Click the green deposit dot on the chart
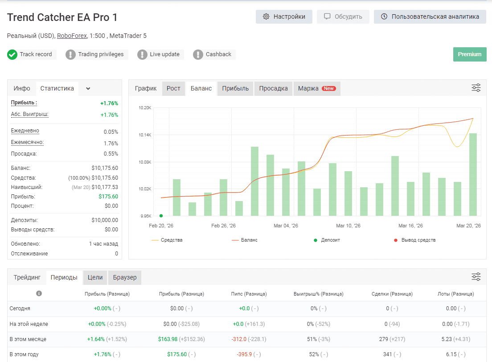 click(x=161, y=216)
